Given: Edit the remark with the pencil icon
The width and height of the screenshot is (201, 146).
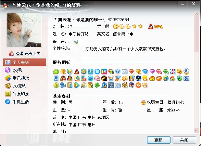Looking at the screenshot, I should pyautogui.click(x=76, y=42).
